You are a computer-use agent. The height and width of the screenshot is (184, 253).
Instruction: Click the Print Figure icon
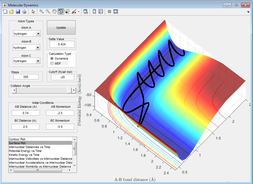(x=24, y=11)
